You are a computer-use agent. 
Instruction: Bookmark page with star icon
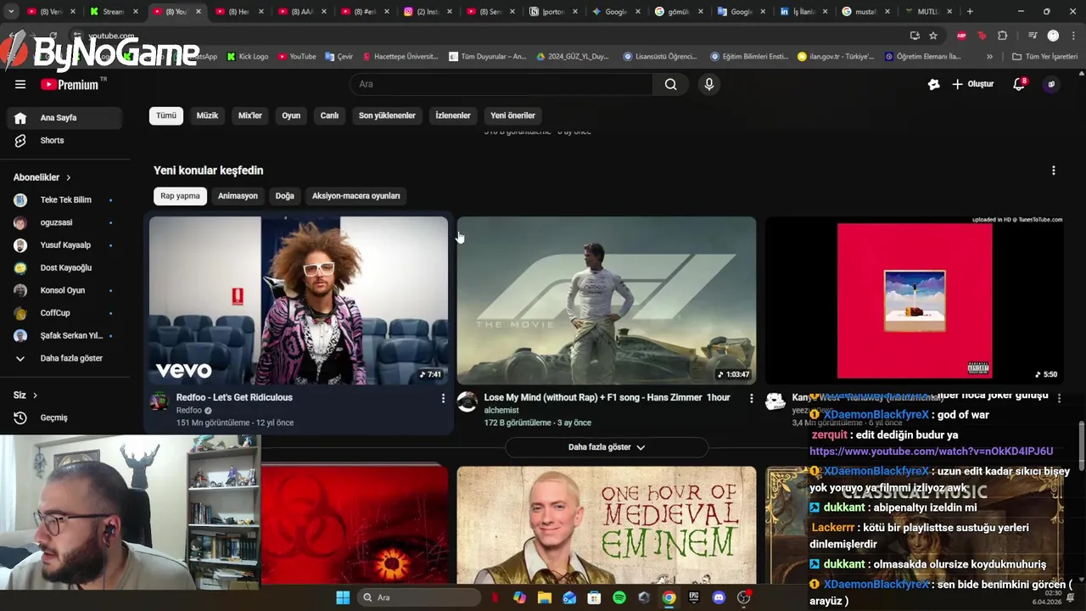[x=933, y=36]
